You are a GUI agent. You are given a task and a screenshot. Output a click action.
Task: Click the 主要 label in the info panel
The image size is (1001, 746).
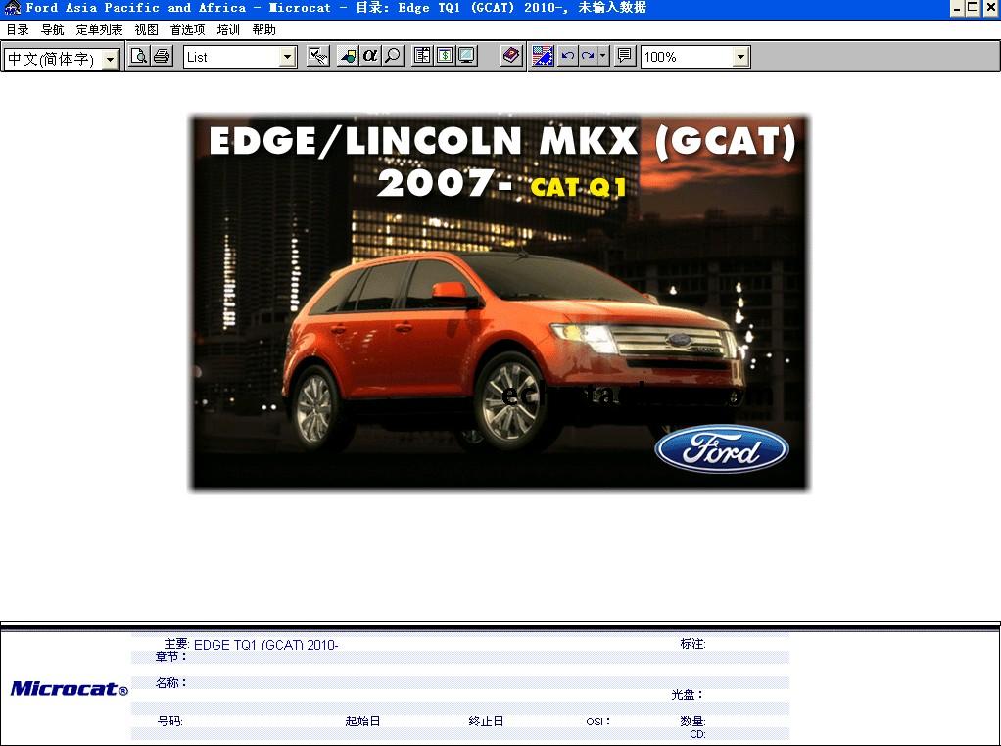coord(176,644)
